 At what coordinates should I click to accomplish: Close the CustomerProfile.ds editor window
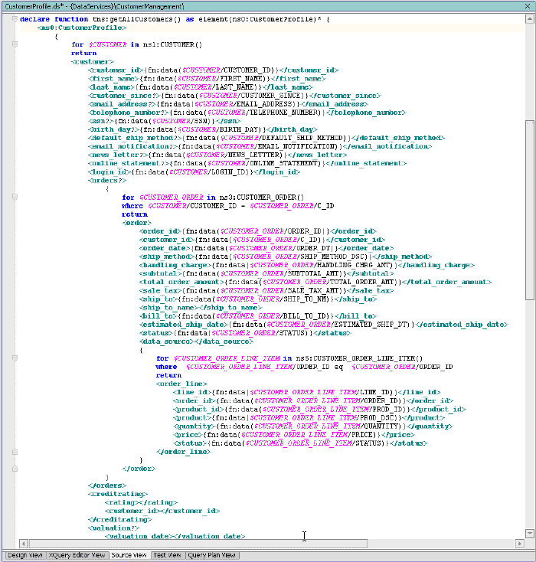point(528,6)
